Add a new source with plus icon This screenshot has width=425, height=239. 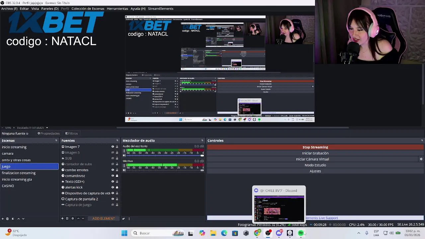62,218
